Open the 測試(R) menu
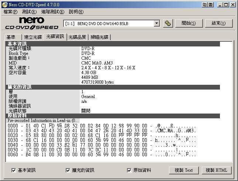Image resolution: width=238 pixels, height=181 pixels. tap(30, 12)
